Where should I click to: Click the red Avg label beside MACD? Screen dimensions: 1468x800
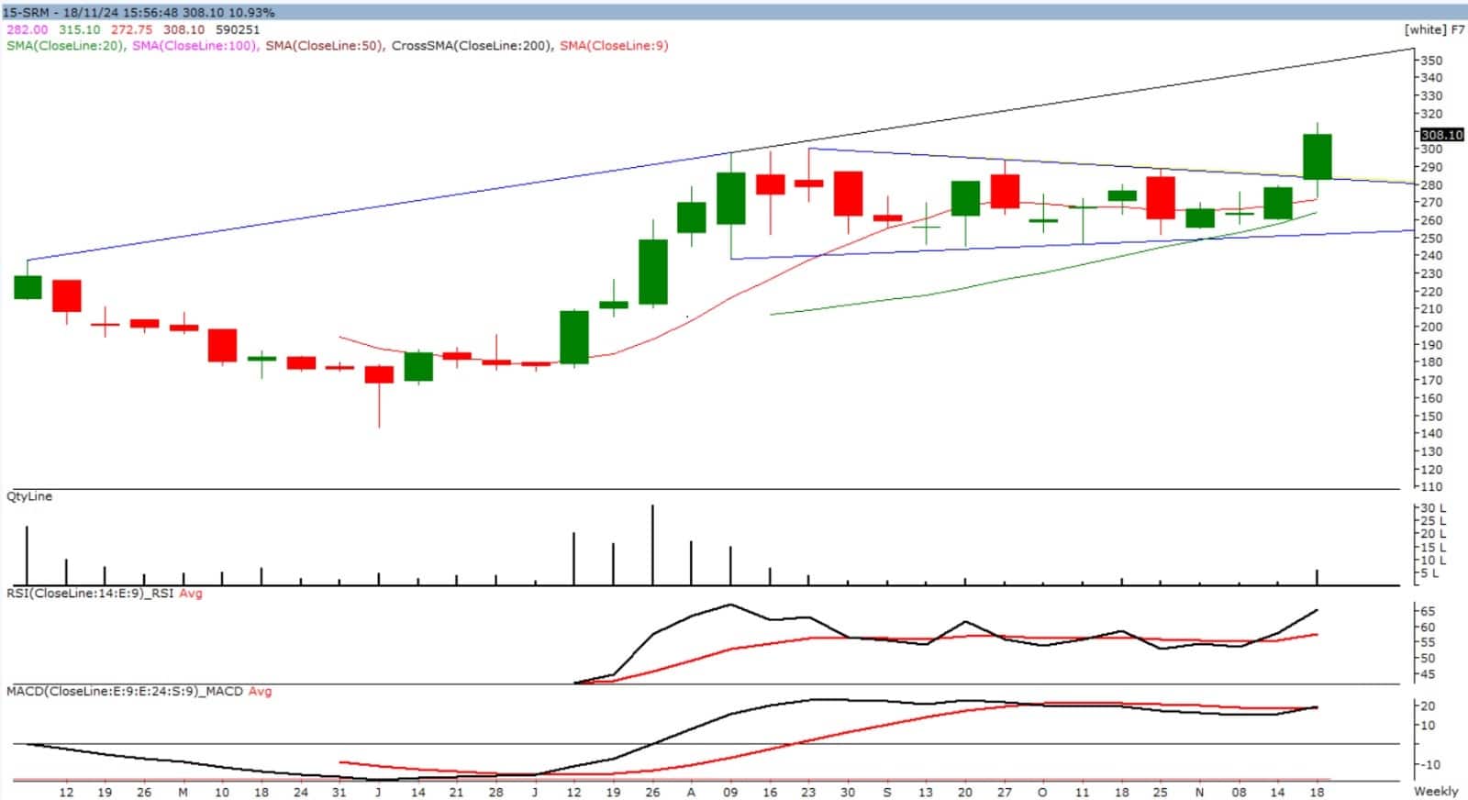click(260, 691)
